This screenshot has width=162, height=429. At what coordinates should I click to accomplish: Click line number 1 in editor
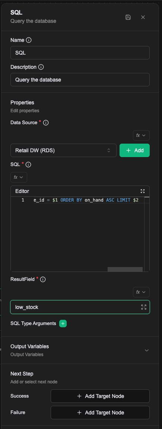[x=23, y=200]
